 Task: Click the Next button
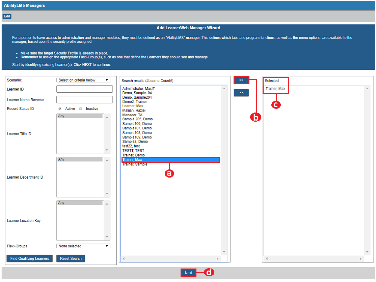point(188,273)
